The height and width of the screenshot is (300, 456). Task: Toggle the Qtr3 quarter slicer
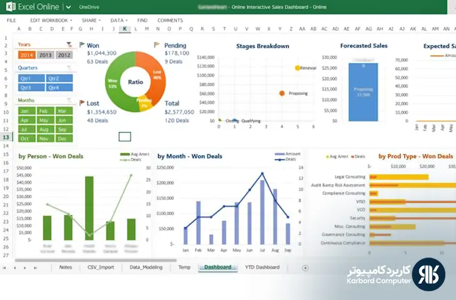tap(31, 87)
